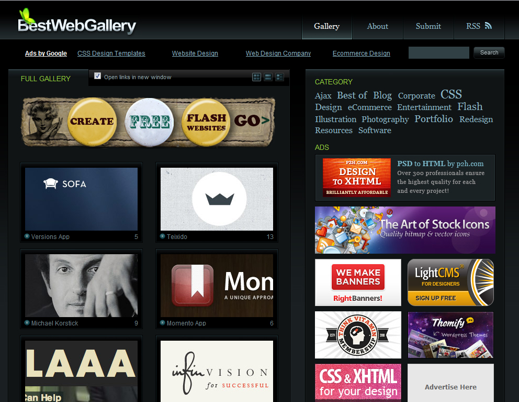Select the CSS category
The height and width of the screenshot is (402, 519).
tap(451, 94)
